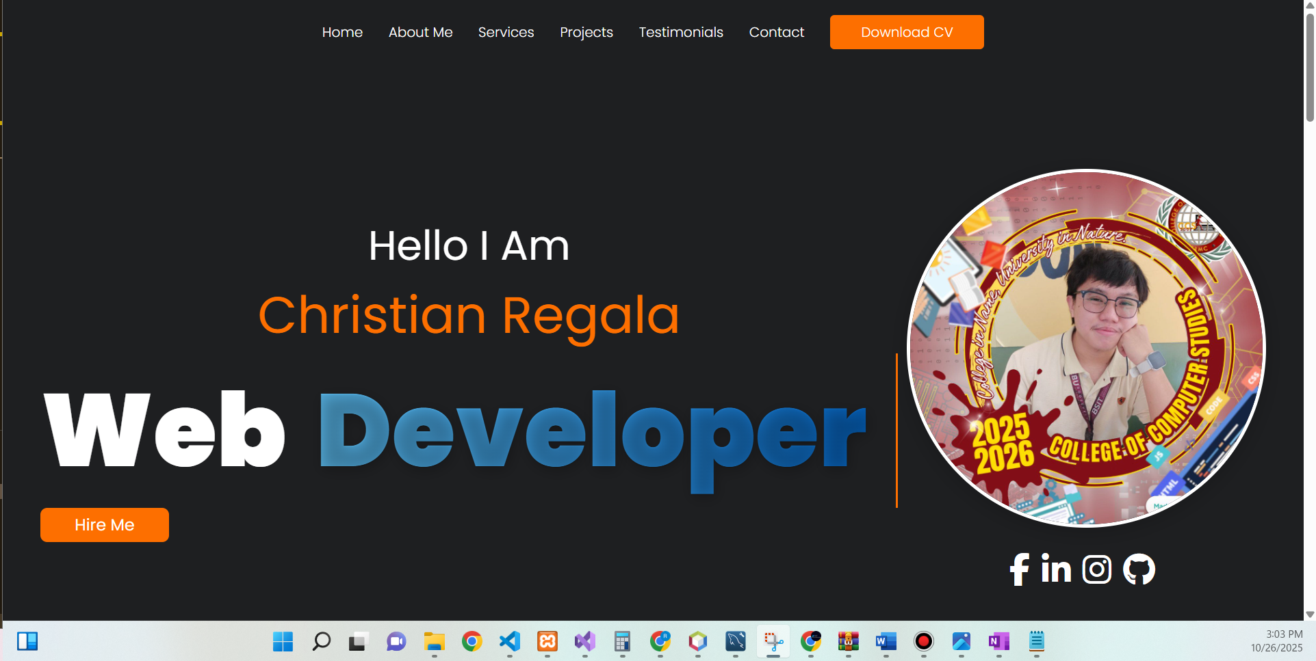
Task: Click the Download CV button
Action: click(x=907, y=32)
